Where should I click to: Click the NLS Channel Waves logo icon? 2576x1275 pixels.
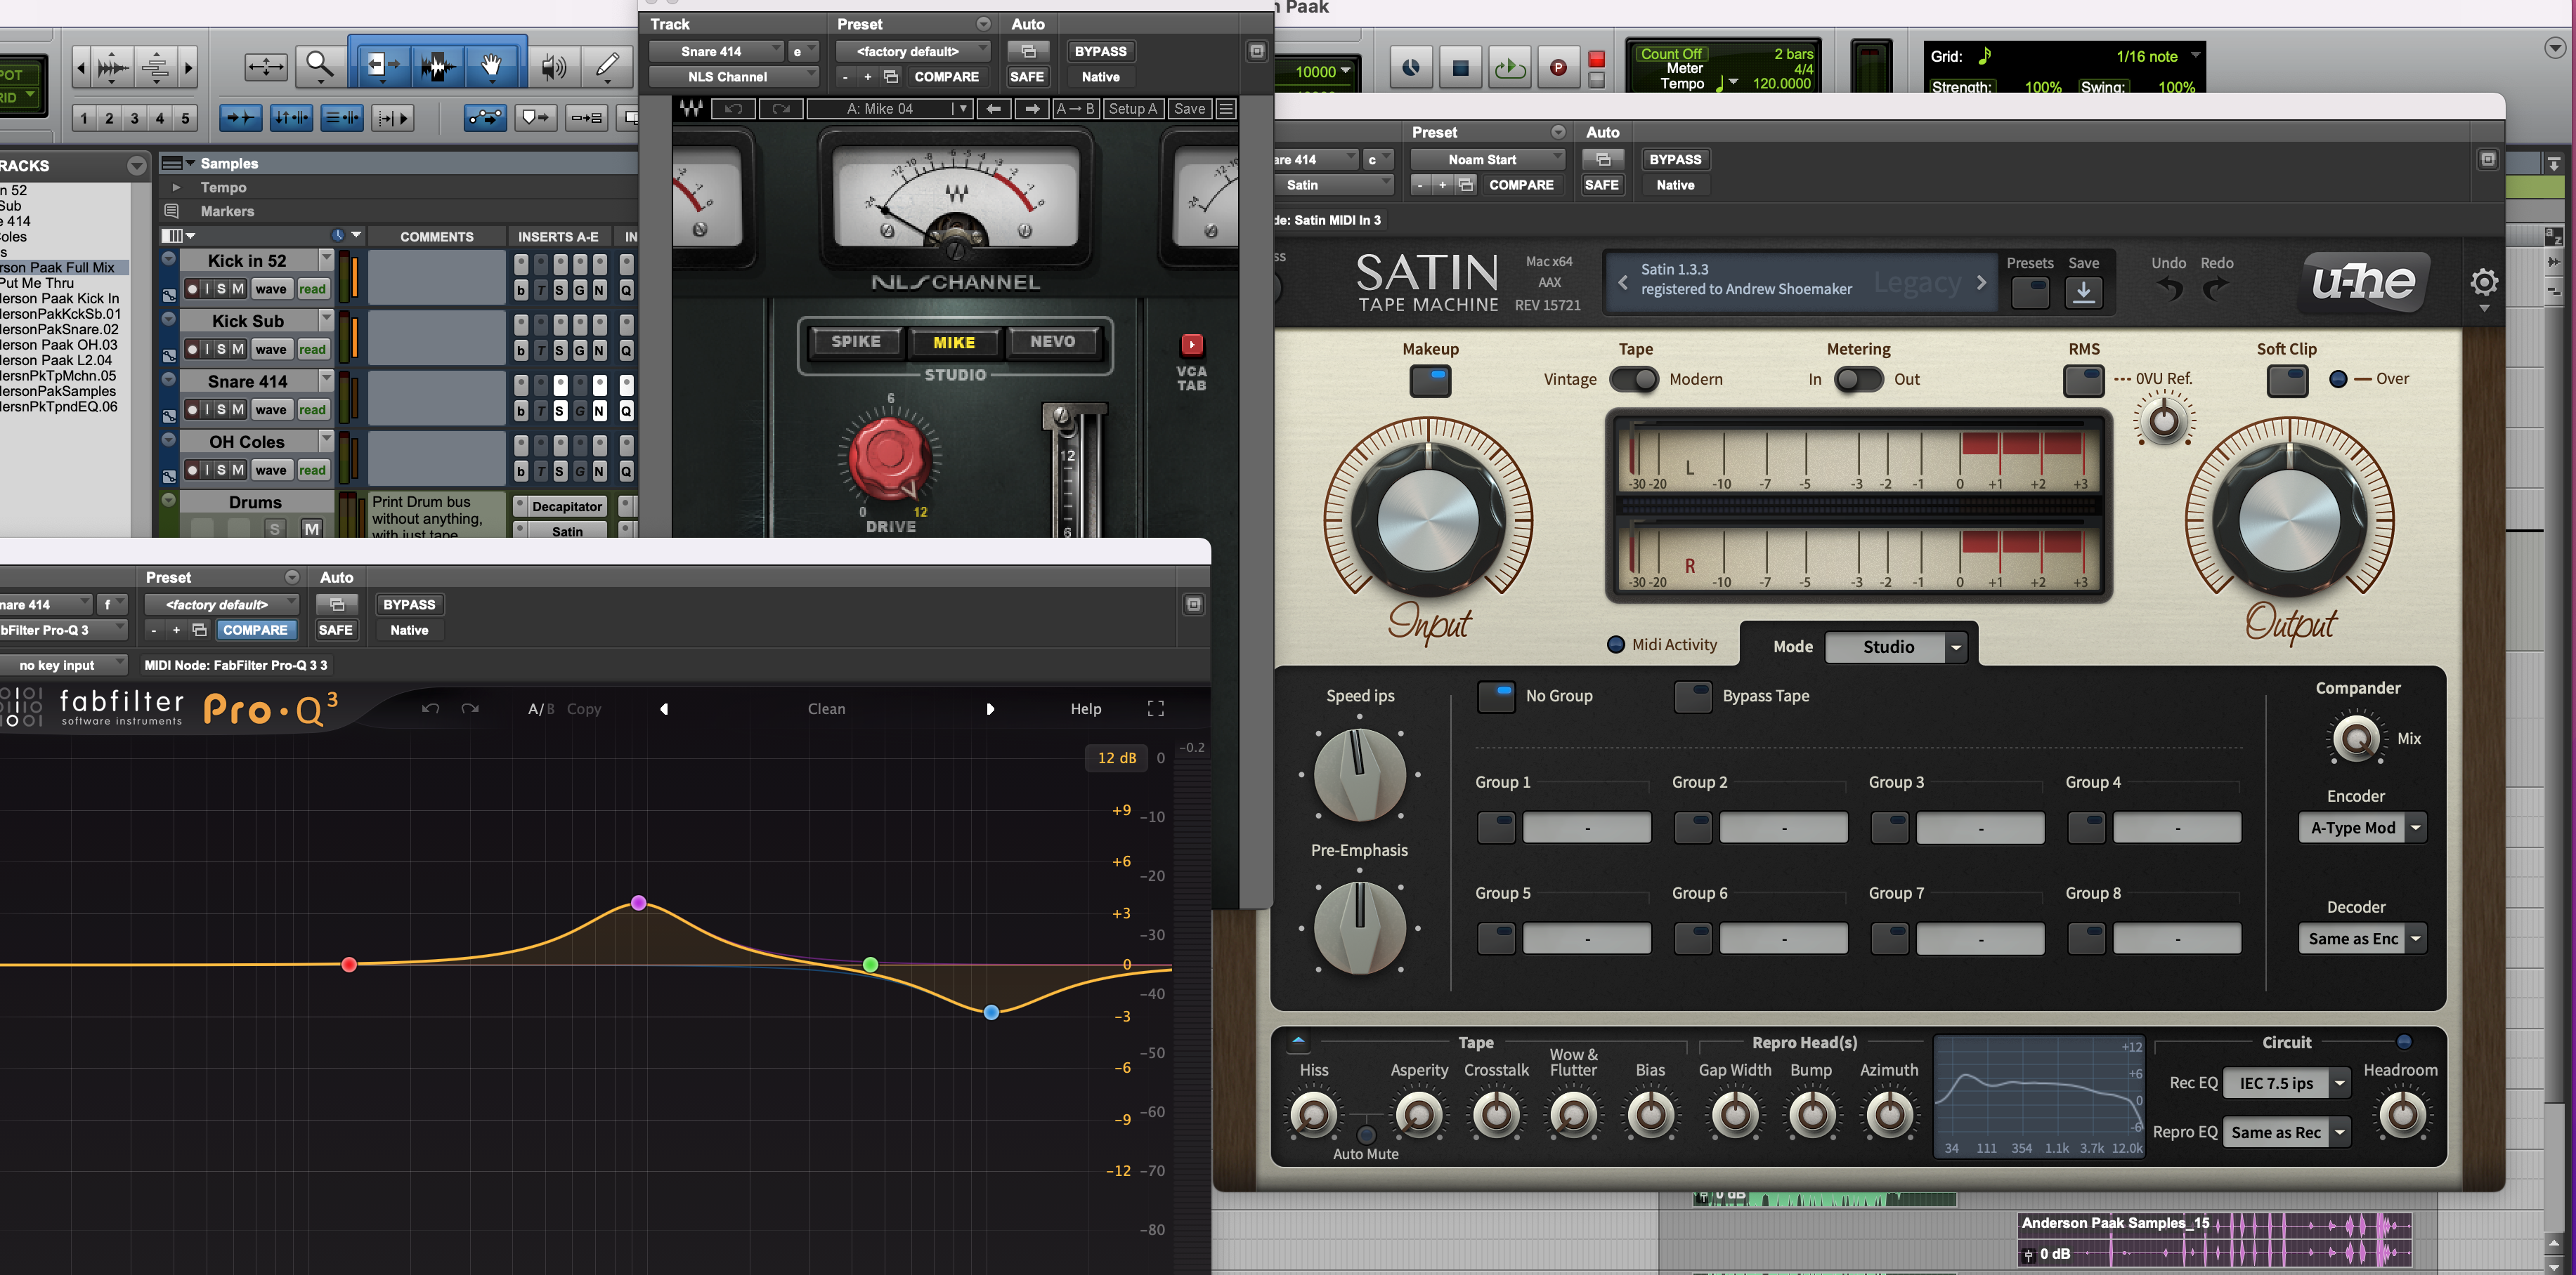[x=691, y=108]
